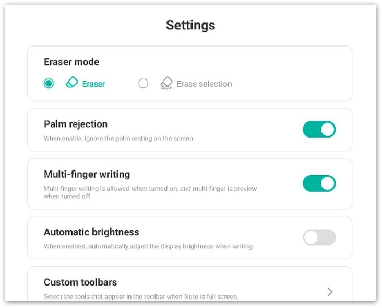Click the Automatic brightness heading
The width and height of the screenshot is (382, 308).
tap(91, 232)
